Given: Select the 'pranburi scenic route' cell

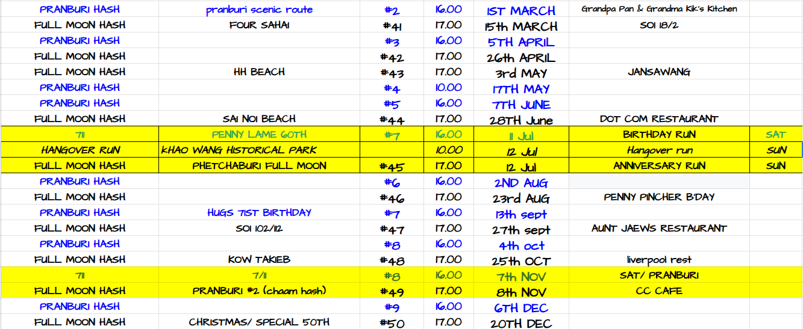Looking at the screenshot, I should point(259,10).
